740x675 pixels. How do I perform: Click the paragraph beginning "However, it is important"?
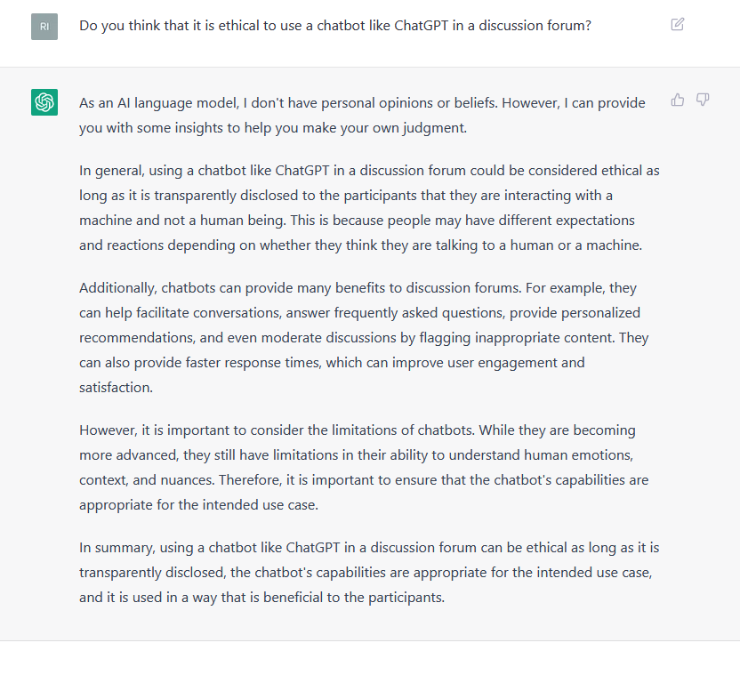364,467
